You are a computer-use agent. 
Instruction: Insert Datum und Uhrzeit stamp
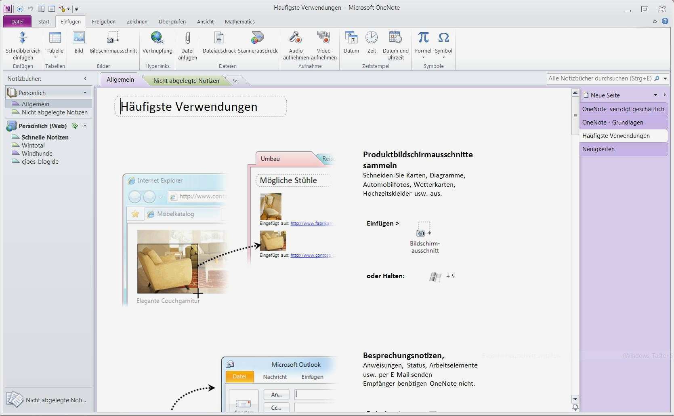point(395,45)
